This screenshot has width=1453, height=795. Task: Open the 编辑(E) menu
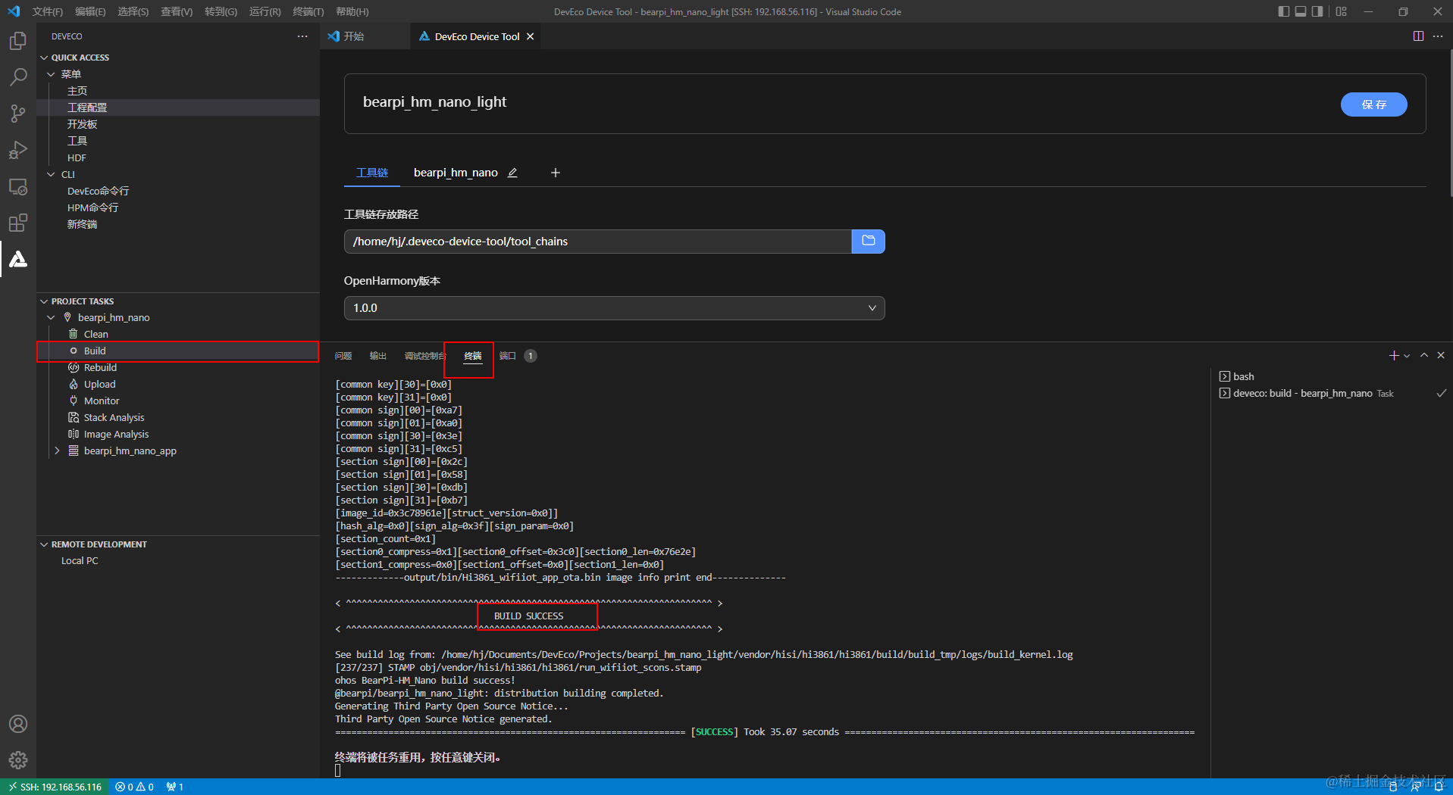coord(90,11)
